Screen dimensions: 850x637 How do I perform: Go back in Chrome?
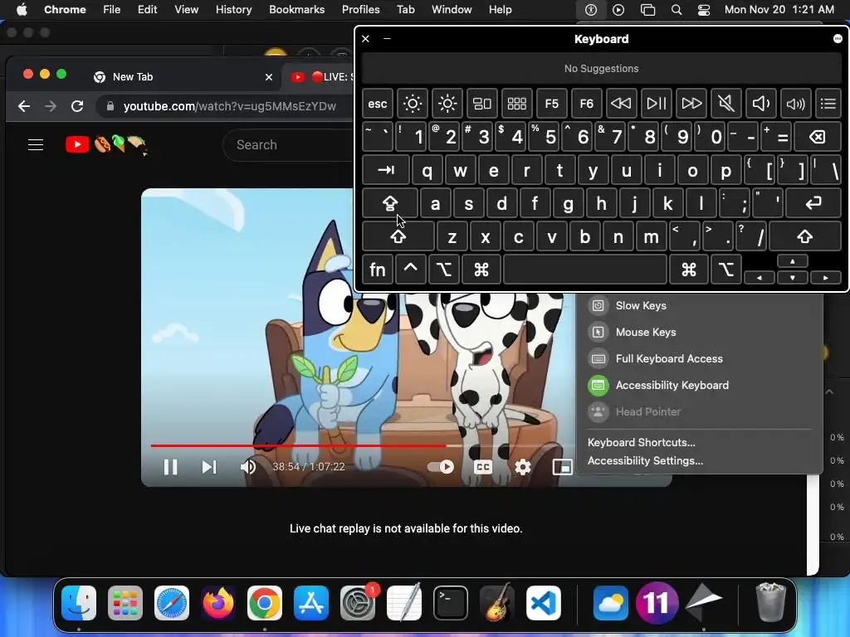[24, 106]
